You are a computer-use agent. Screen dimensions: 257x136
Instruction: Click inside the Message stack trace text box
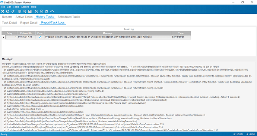128,97
